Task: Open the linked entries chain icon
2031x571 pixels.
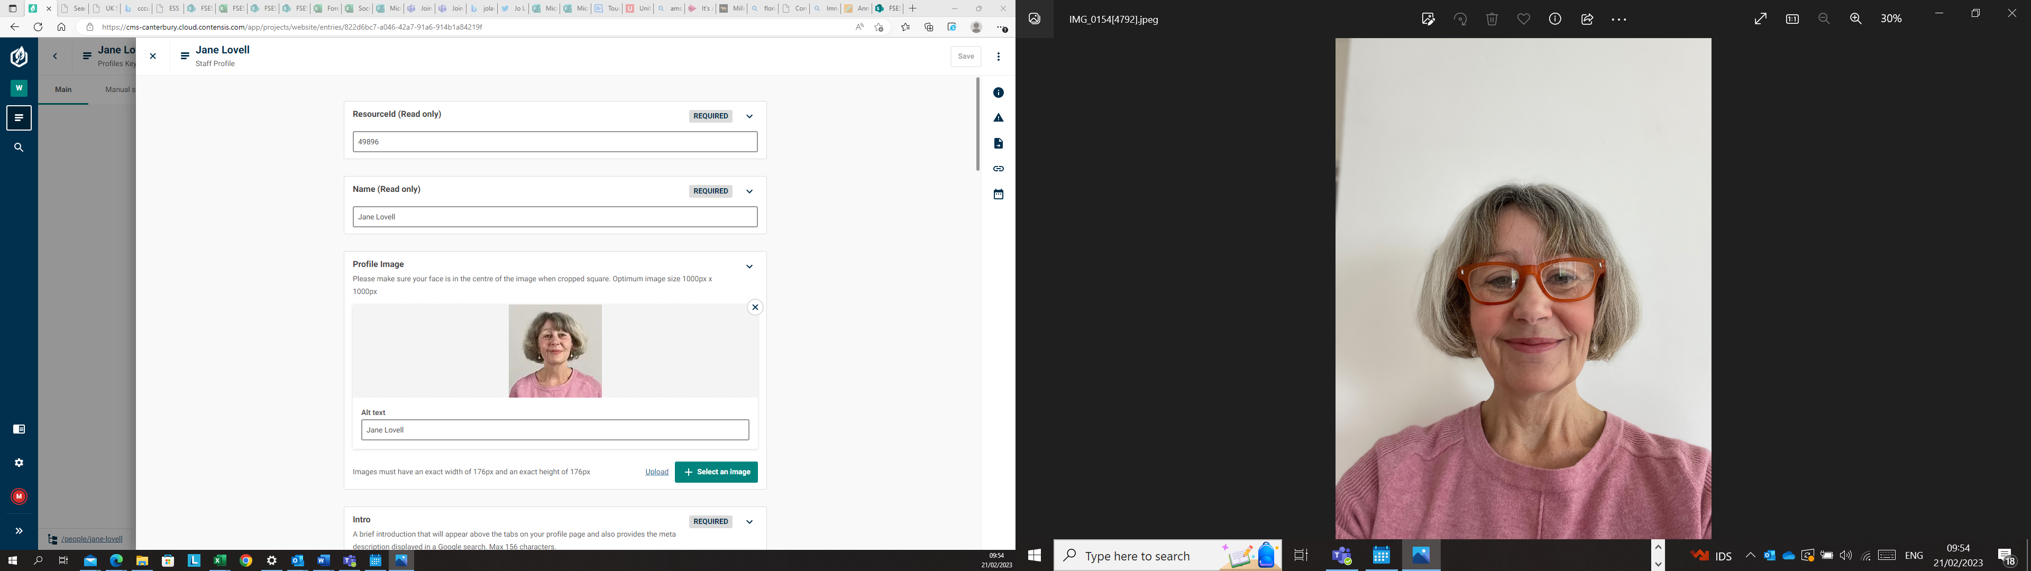Action: tap(998, 169)
